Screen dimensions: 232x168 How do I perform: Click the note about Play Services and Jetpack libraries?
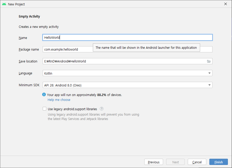93,117
